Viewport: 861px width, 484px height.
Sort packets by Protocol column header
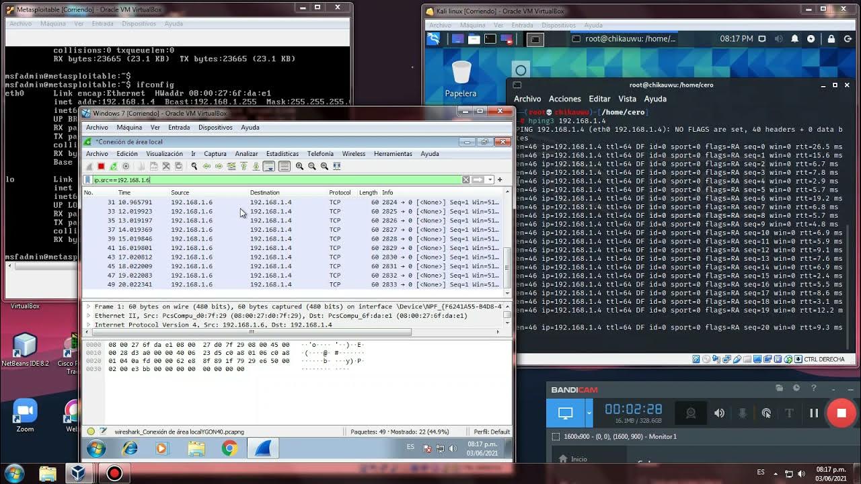[x=340, y=192]
